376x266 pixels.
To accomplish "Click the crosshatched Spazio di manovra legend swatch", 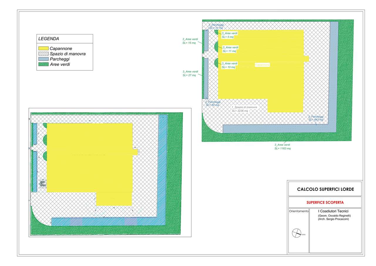I will 43,54.
